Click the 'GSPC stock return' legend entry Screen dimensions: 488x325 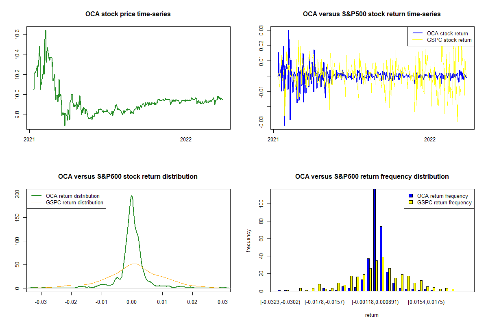(449, 40)
